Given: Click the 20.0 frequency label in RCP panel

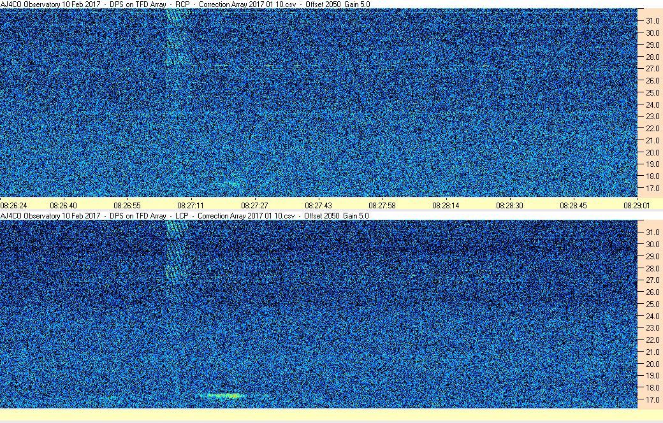Looking at the screenshot, I should pos(652,152).
